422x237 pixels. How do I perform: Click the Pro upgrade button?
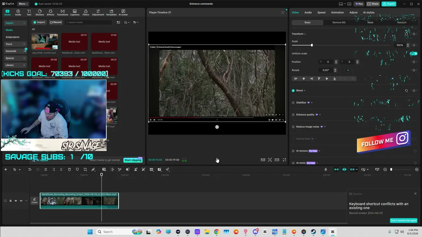(x=359, y=4)
